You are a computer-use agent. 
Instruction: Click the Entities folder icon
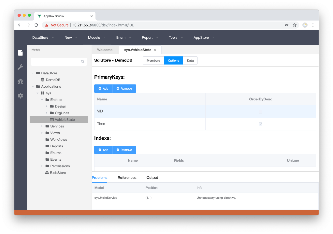point(47,100)
